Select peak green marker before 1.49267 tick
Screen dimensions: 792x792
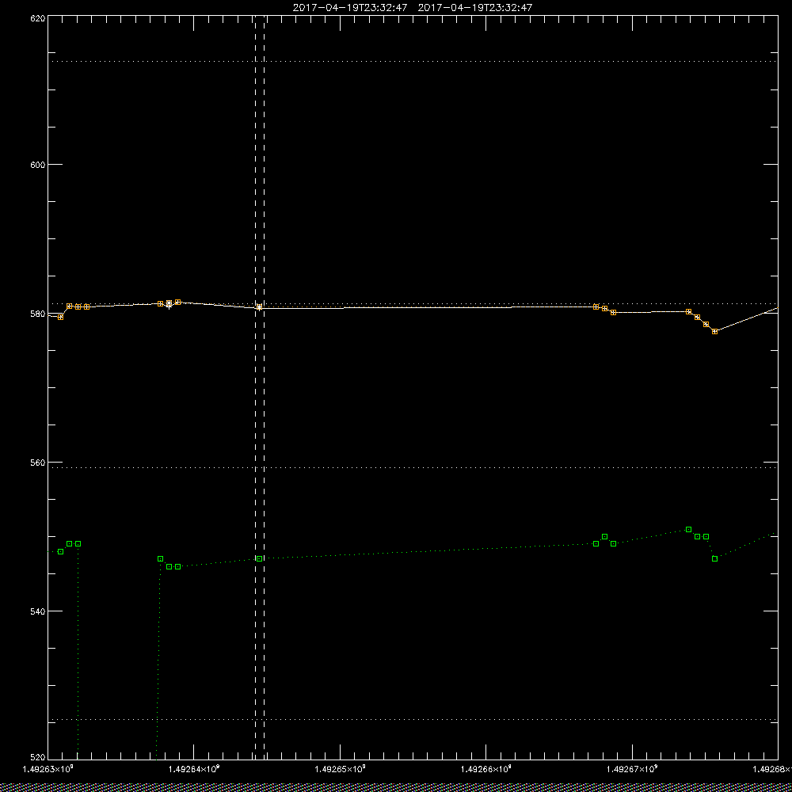[604, 536]
